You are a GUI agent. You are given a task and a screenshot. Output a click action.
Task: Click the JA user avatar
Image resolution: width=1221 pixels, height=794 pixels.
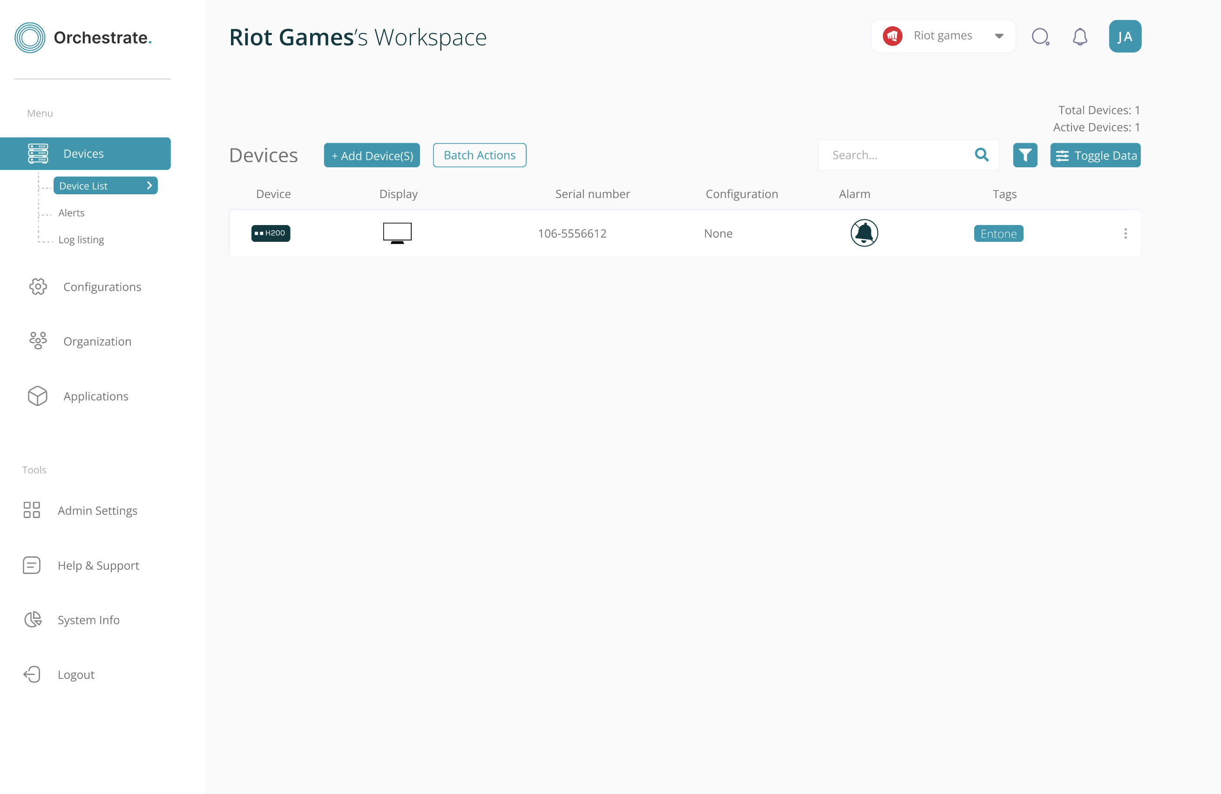[x=1125, y=36]
